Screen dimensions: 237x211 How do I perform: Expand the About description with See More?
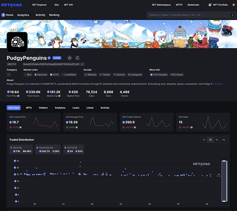point(218,84)
